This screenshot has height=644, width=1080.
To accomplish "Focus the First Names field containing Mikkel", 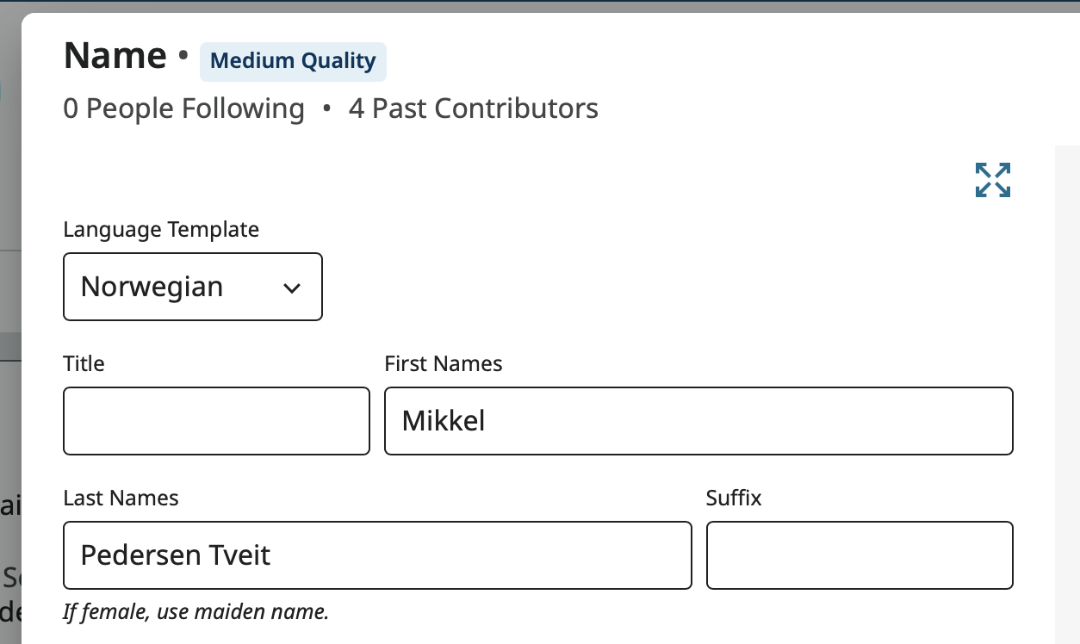I will (698, 421).
